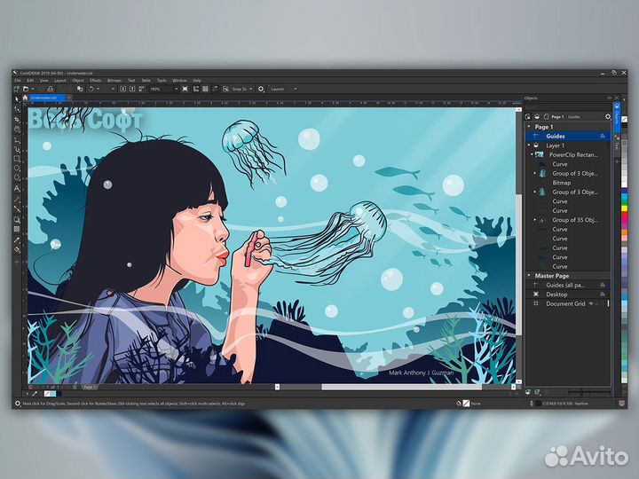639x479 pixels.
Task: Click the Undo arrow icon
Action: pos(91,89)
